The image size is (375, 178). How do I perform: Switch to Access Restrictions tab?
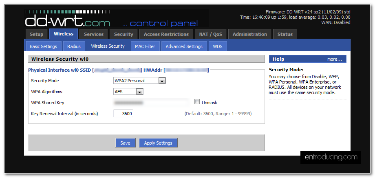[166, 34]
